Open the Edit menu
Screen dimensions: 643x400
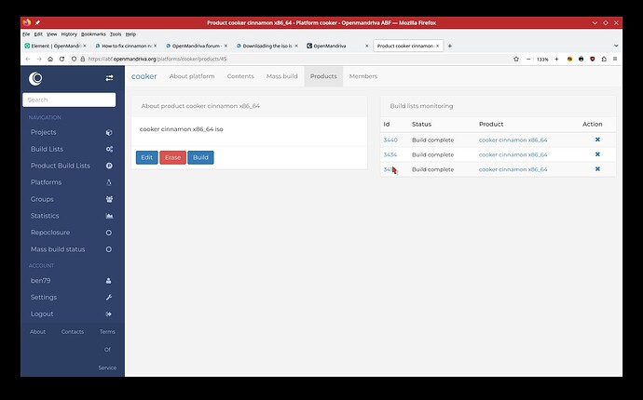point(38,34)
